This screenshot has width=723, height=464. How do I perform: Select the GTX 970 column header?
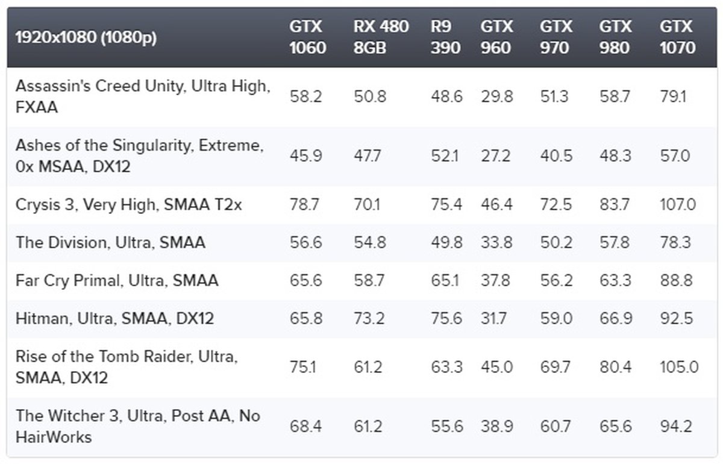556,37
